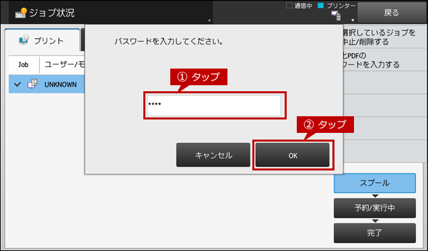Image resolution: width=428 pixels, height=251 pixels.
Task: Select the UNKNOWN print job row
Action: coord(46,84)
